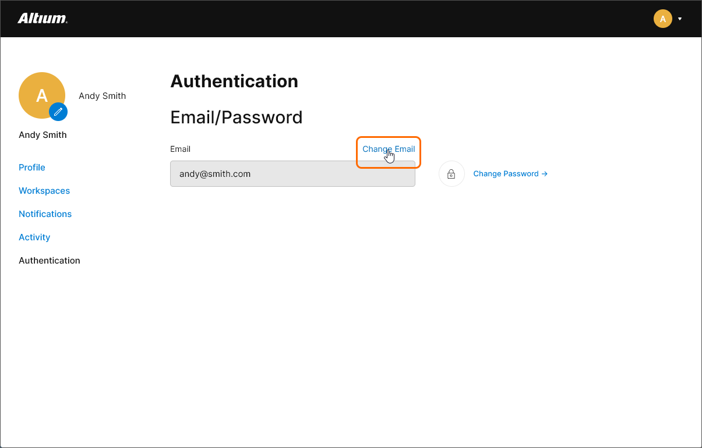Open the Notifications settings
The image size is (702, 448).
(45, 214)
